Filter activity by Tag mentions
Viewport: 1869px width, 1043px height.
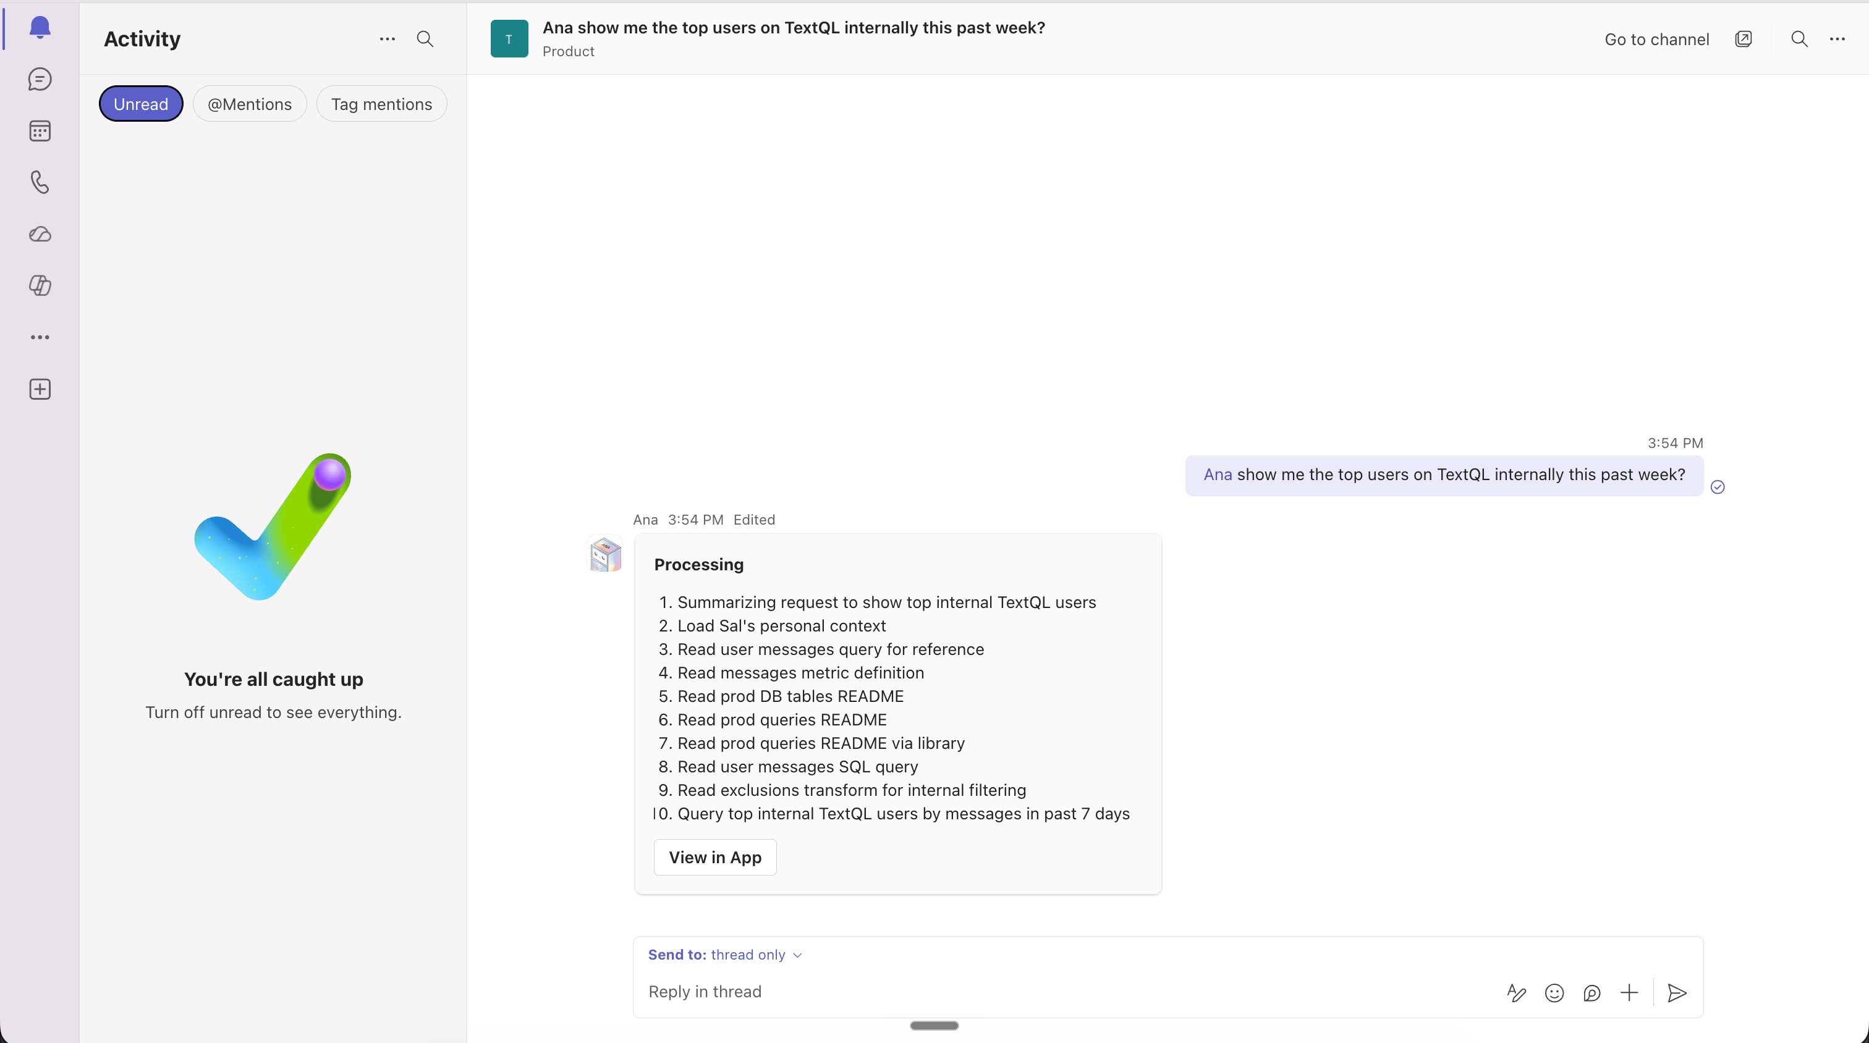point(381,104)
